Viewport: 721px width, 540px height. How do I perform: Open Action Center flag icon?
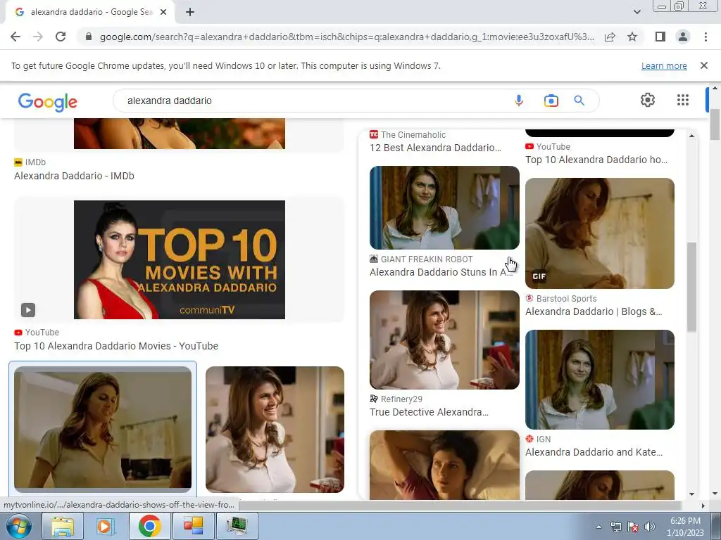(633, 527)
